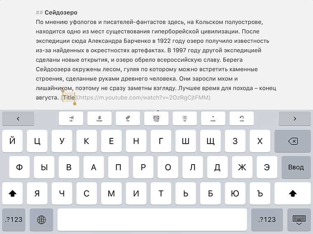313x234 pixels.
Task: Tap the link insertion button
Action: [128, 119]
